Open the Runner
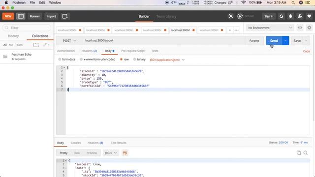The width and height of the screenshot is (315, 177). pos(35,16)
